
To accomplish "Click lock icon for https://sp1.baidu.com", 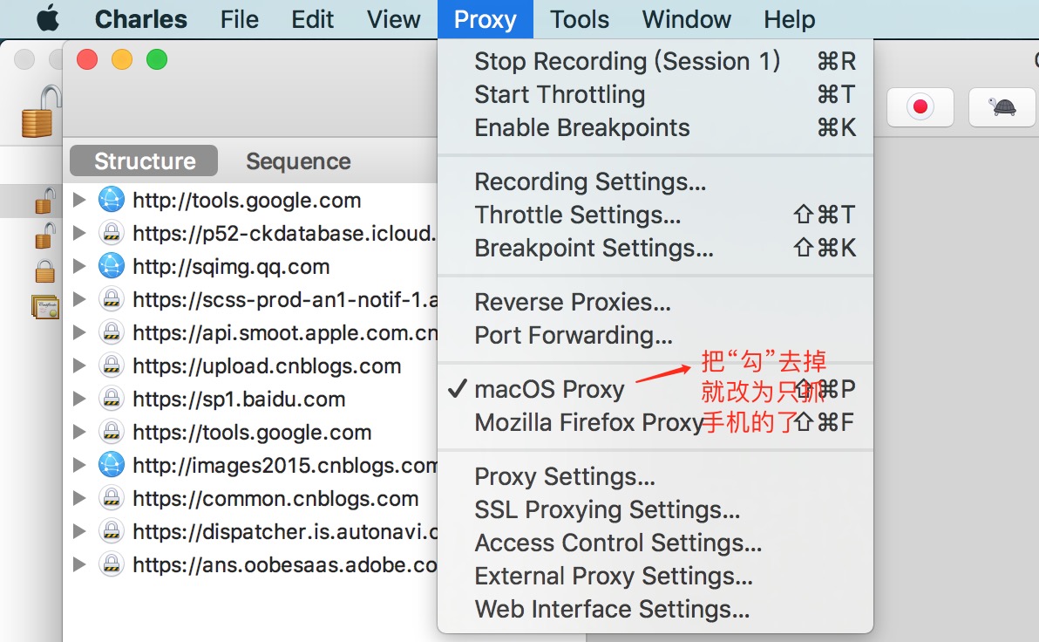I will pos(112,399).
